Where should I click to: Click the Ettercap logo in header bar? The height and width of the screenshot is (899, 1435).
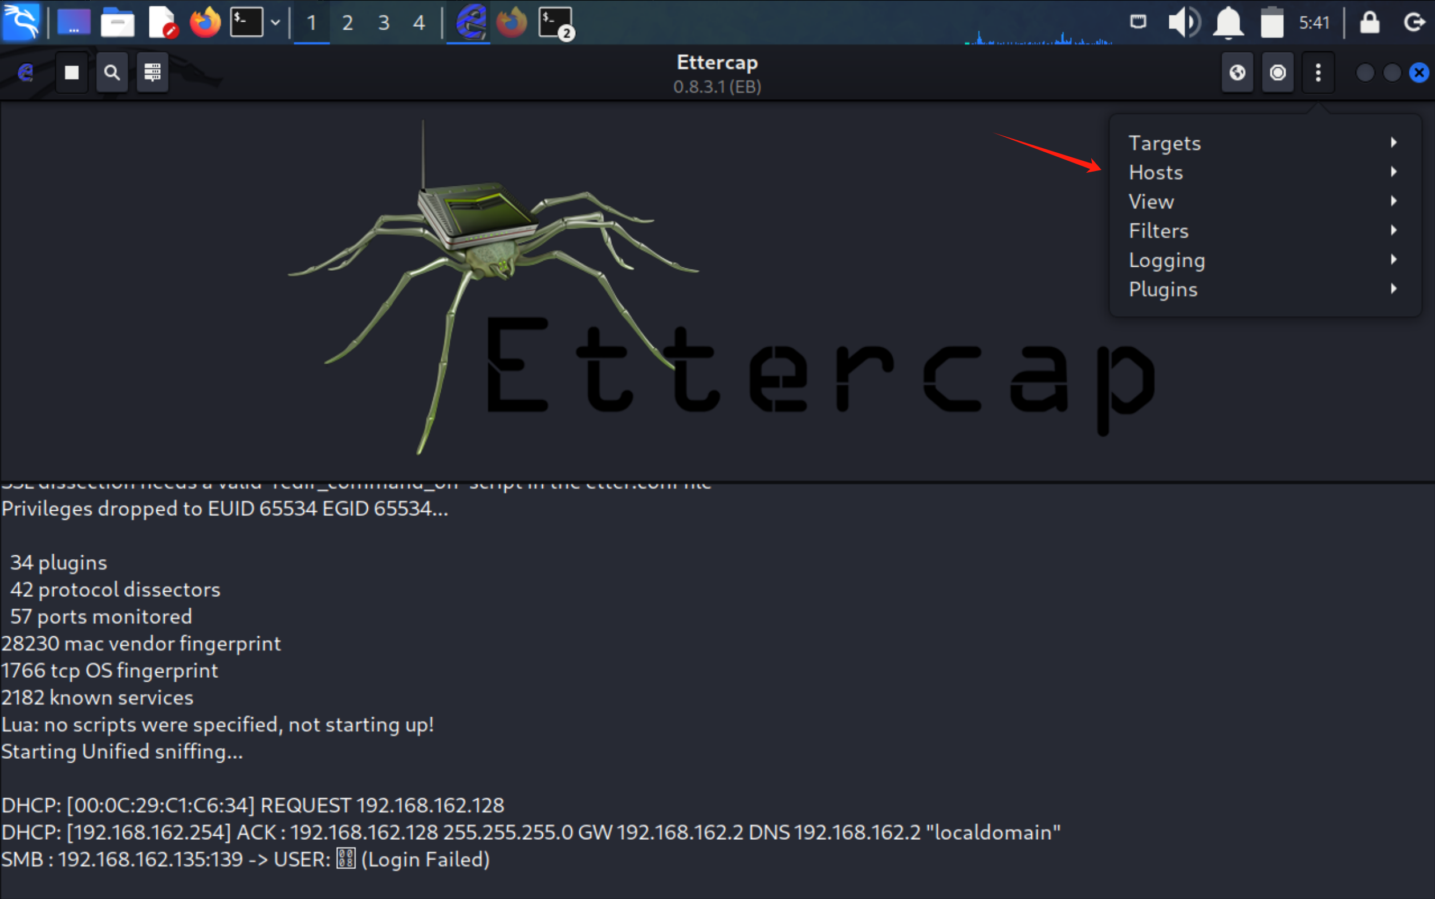[26, 72]
